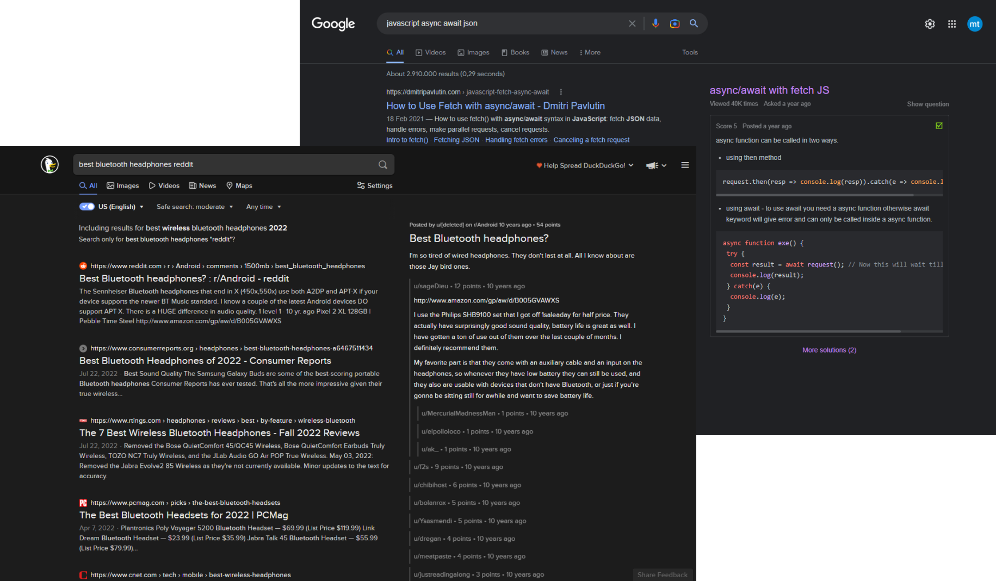This screenshot has height=581, width=996.
Task: Open the Google apps grid
Action: tap(951, 24)
